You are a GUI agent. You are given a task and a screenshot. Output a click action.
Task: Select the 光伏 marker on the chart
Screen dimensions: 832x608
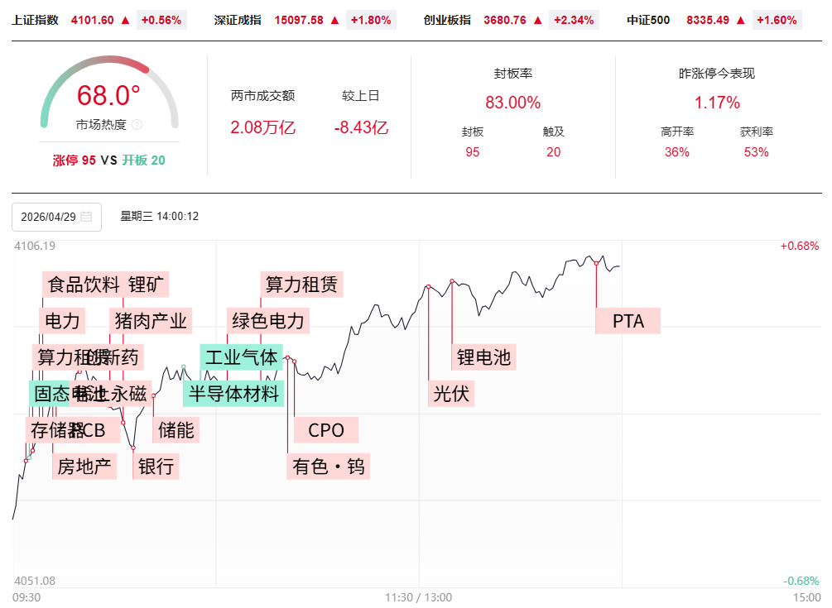pyautogui.click(x=451, y=393)
